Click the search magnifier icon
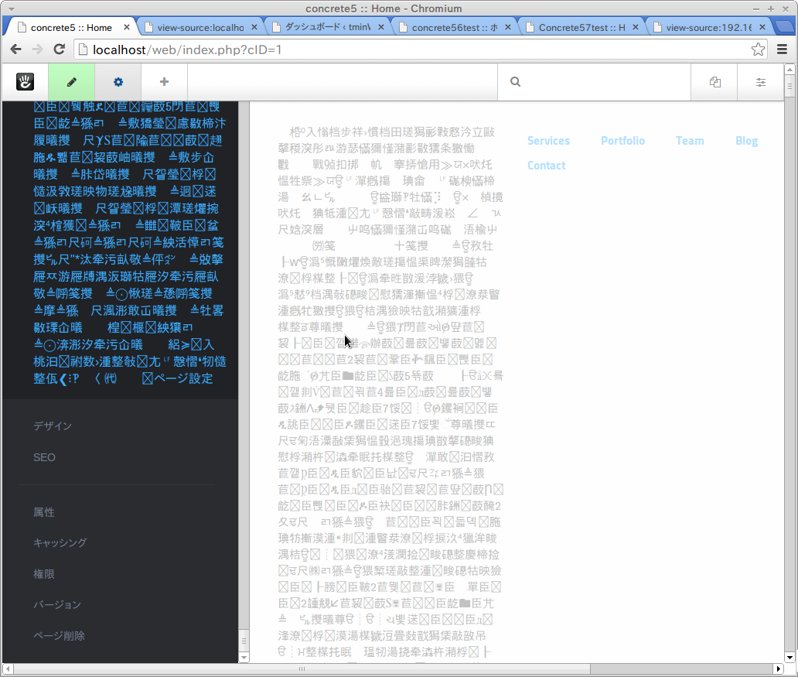798x677 pixels. coord(516,82)
